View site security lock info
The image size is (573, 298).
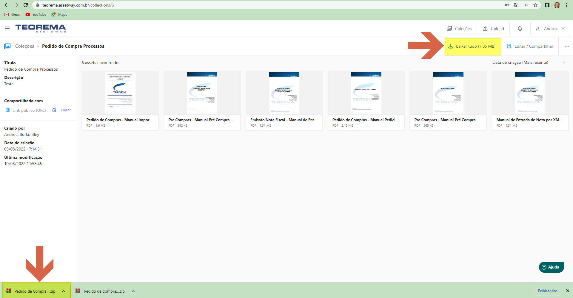(x=38, y=5)
